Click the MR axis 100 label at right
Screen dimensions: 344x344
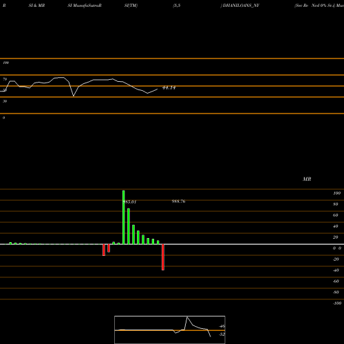337,193
